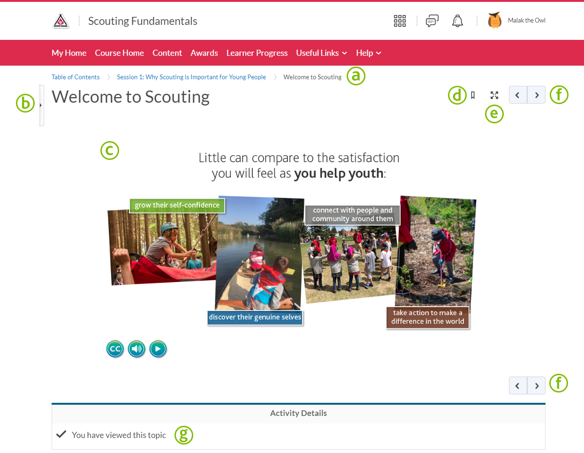Viewport: 584px width, 453px height.
Task: Expand the Help dropdown menu
Action: pyautogui.click(x=368, y=53)
